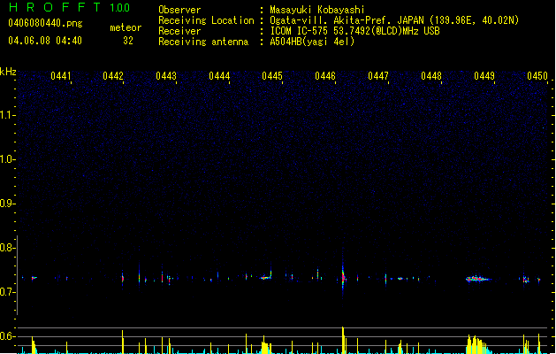Click the 'Observer' field label
The height and width of the screenshot is (354, 556).
tap(179, 10)
